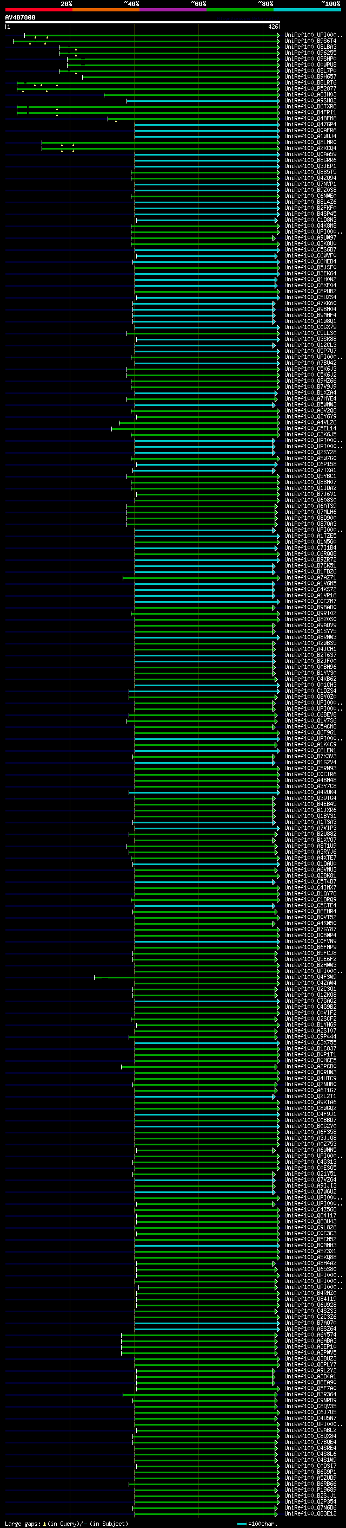Image resolution: width=346 pixels, height=1528 pixels.
Task: Select hit label UniRef100_P52877
Action: pyautogui.click(x=310, y=88)
